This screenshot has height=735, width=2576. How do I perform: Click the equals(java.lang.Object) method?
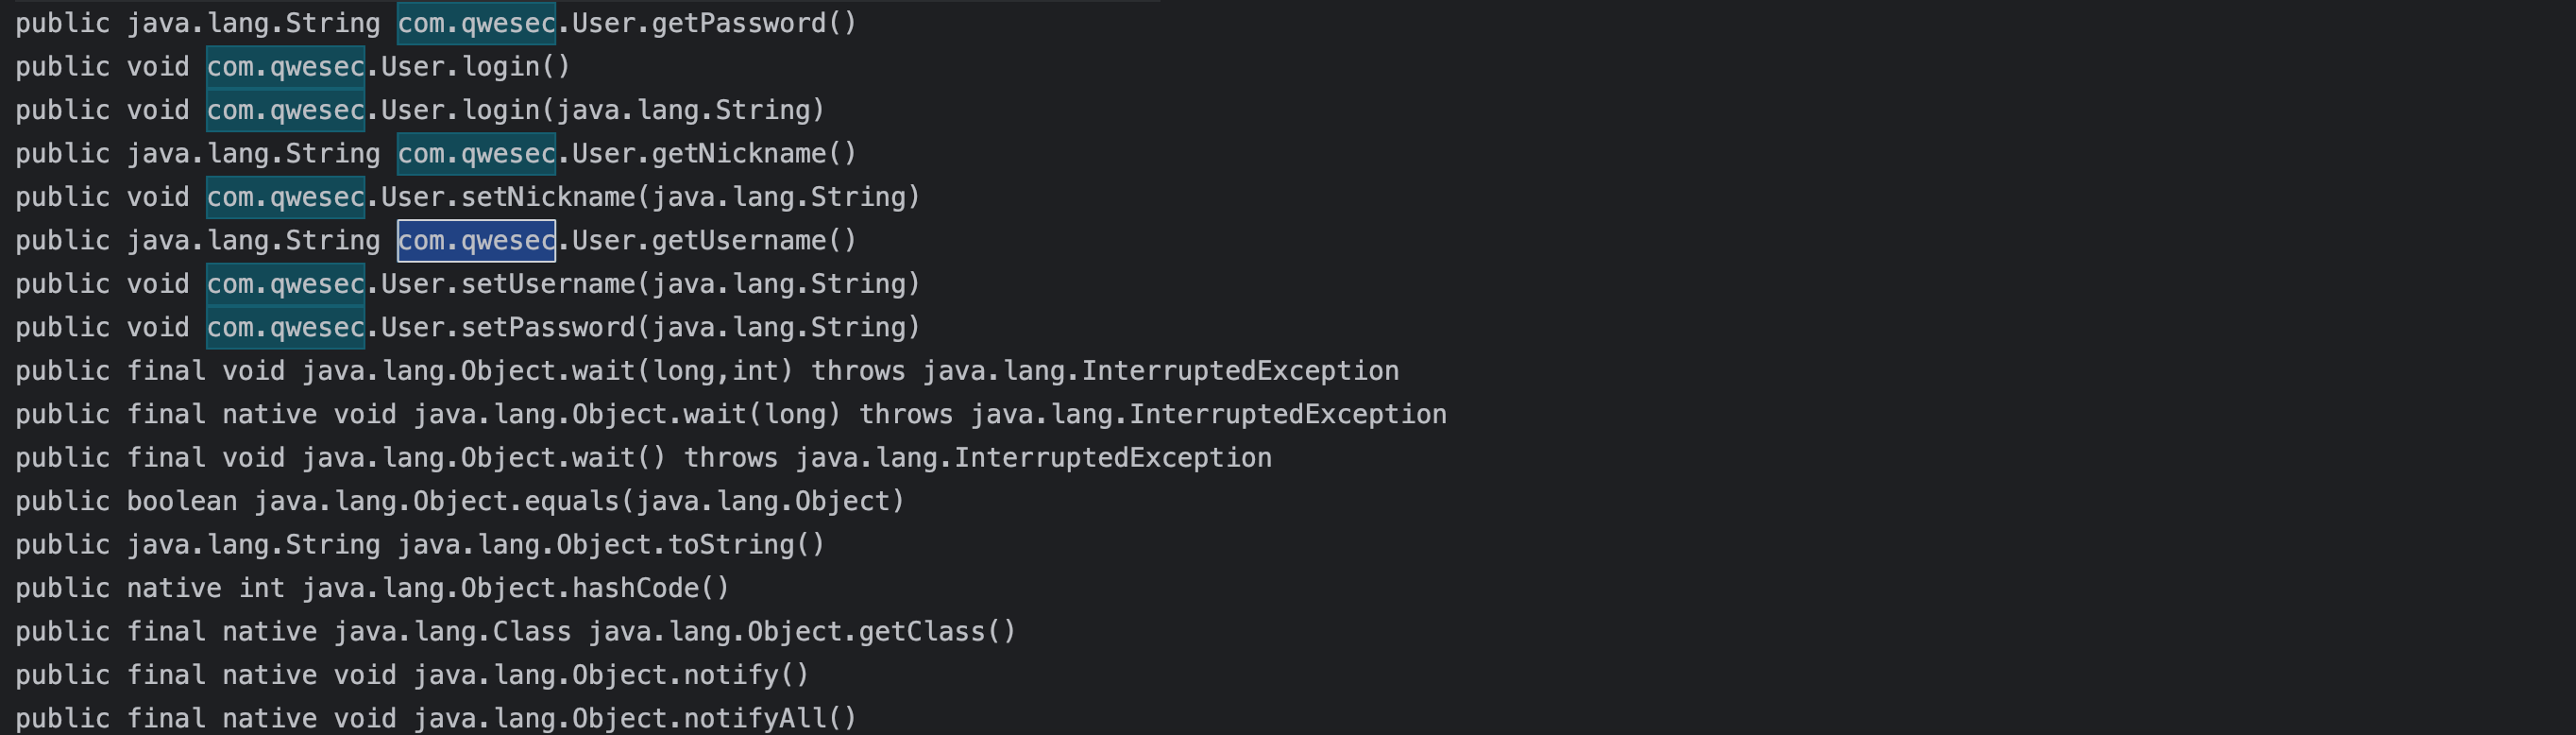click(x=714, y=501)
